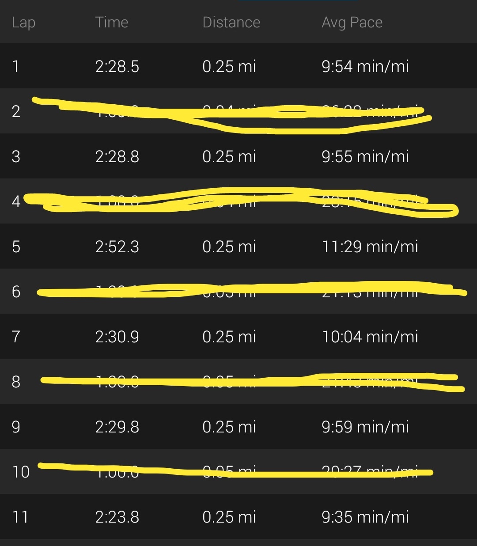The image size is (477, 546).
Task: Select the 10:04 min/mi pace value
Action: click(x=370, y=337)
